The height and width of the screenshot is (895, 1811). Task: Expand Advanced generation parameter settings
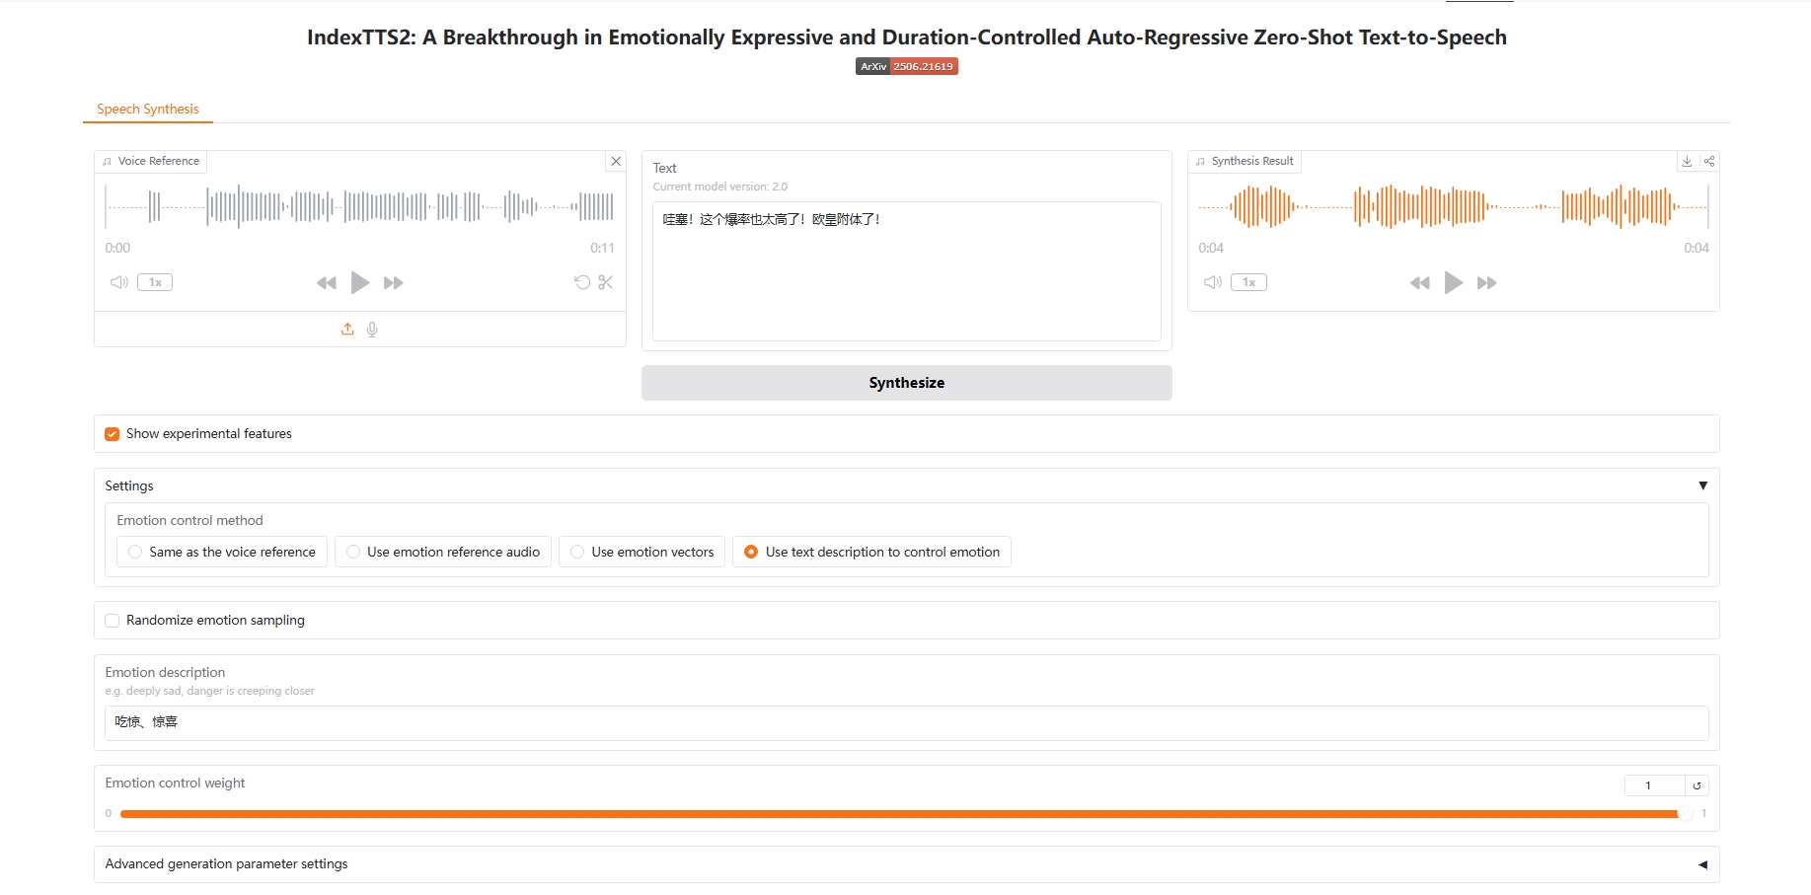tap(1702, 864)
